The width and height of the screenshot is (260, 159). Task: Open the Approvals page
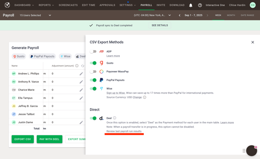107,5
